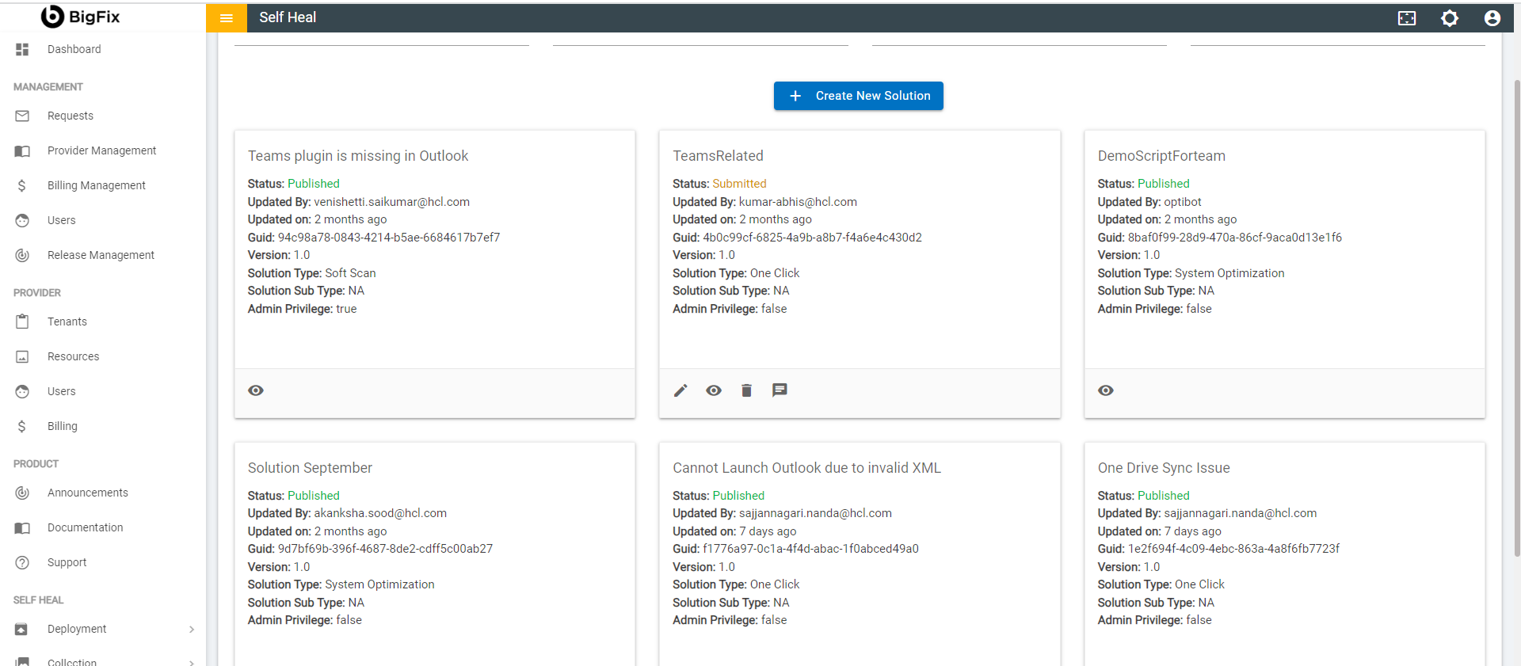Click the Support question mark icon
The width and height of the screenshot is (1521, 666).
point(22,562)
